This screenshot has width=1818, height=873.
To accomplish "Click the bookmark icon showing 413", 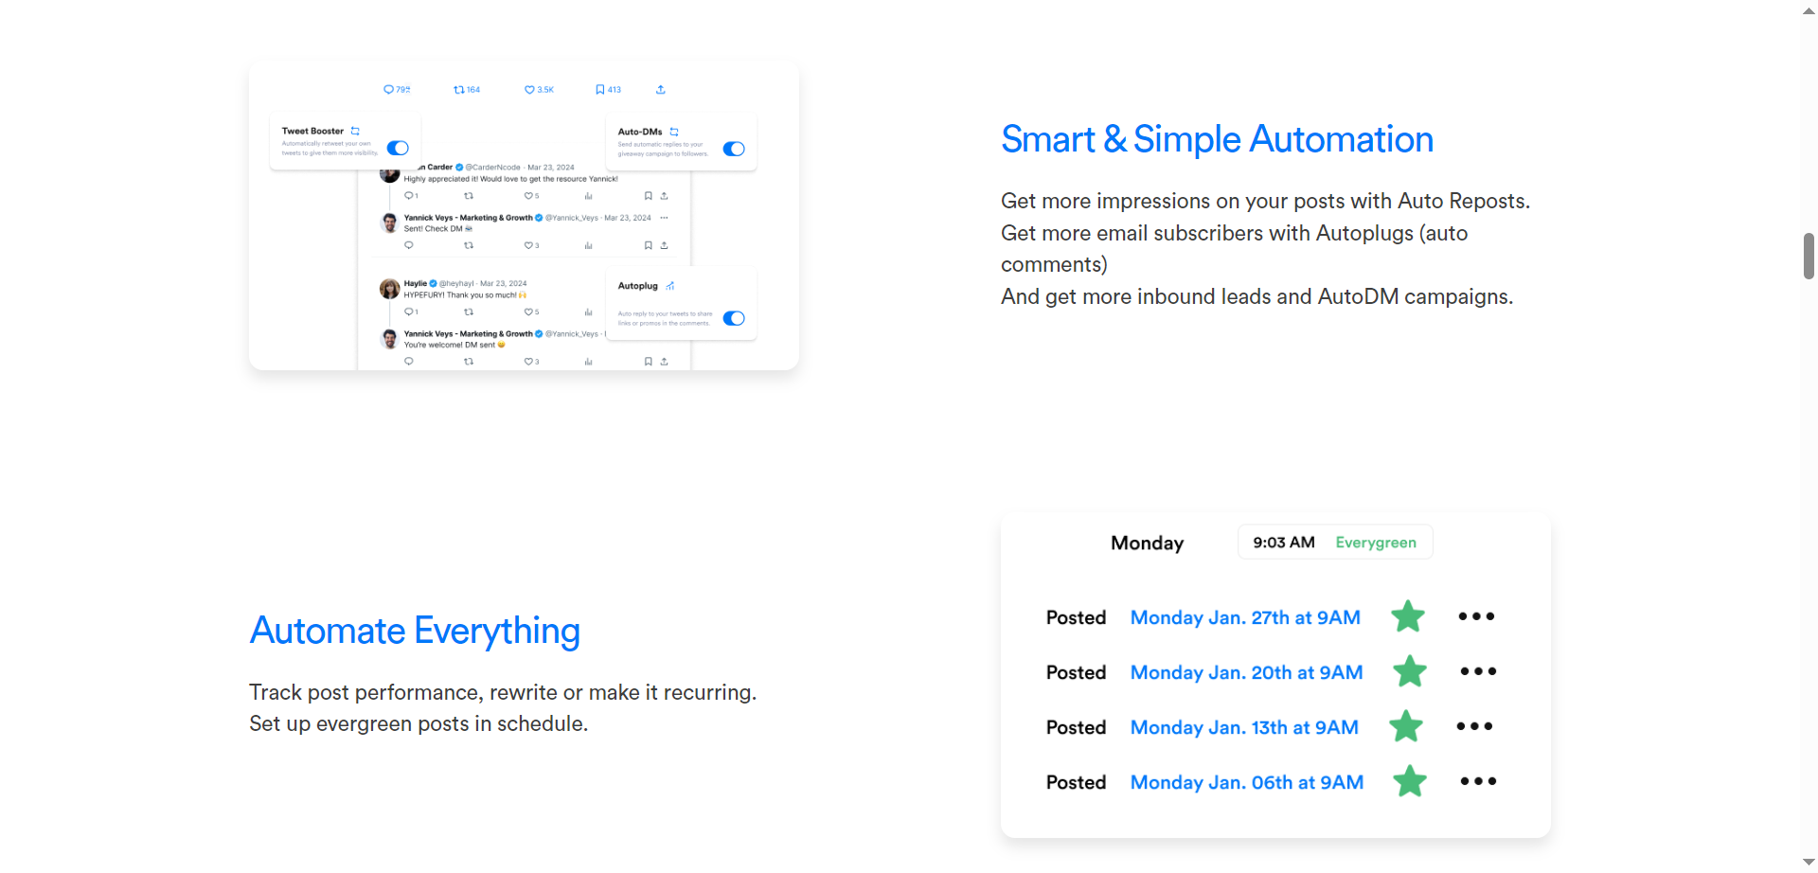I will tap(600, 90).
